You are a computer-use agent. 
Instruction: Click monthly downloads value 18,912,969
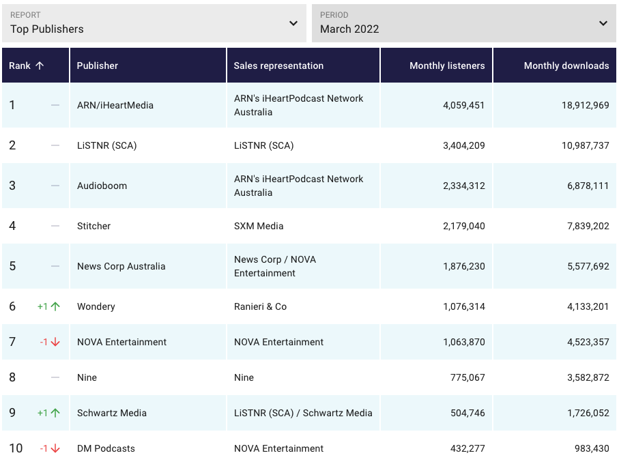[x=586, y=105]
